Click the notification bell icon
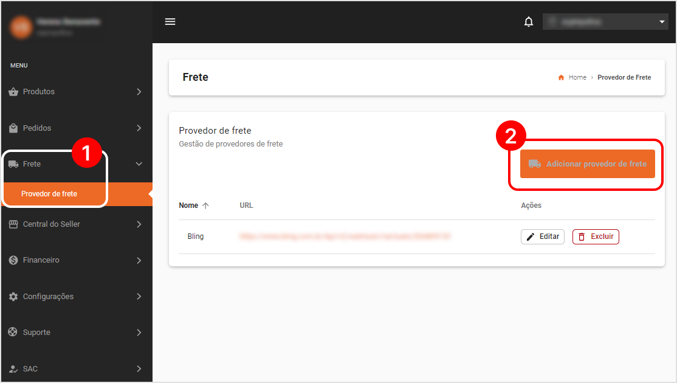 [x=529, y=22]
